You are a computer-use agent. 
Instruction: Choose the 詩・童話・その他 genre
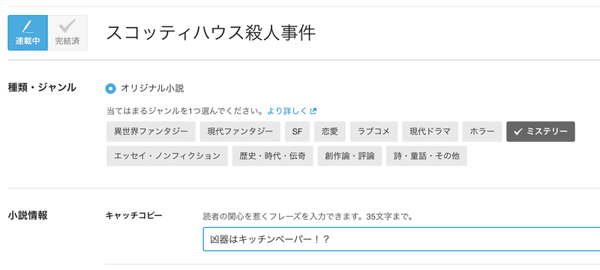427,156
